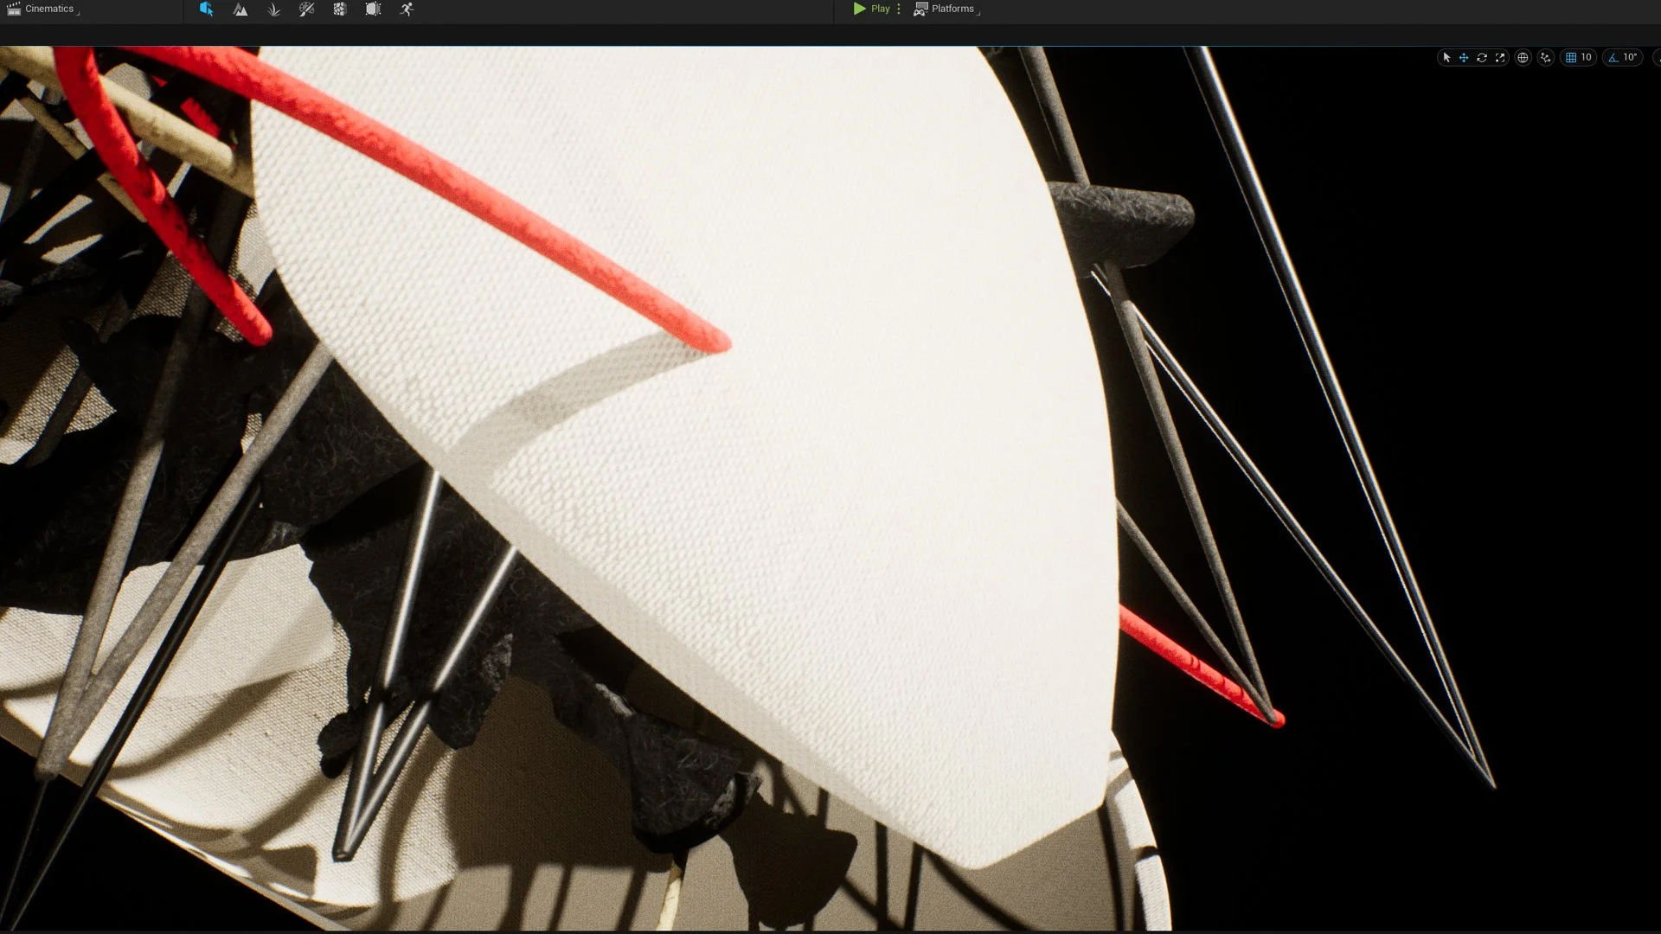Switch to Landscape mode
The image size is (1661, 934).
(240, 9)
